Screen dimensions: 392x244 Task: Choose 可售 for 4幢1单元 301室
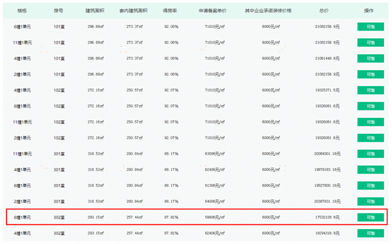[x=370, y=170]
